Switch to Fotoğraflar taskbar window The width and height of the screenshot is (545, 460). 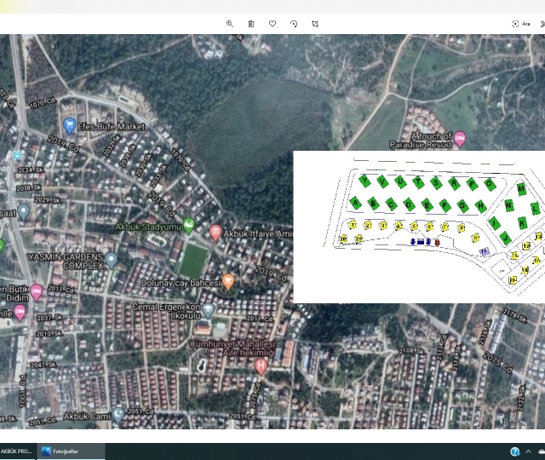pyautogui.click(x=71, y=451)
